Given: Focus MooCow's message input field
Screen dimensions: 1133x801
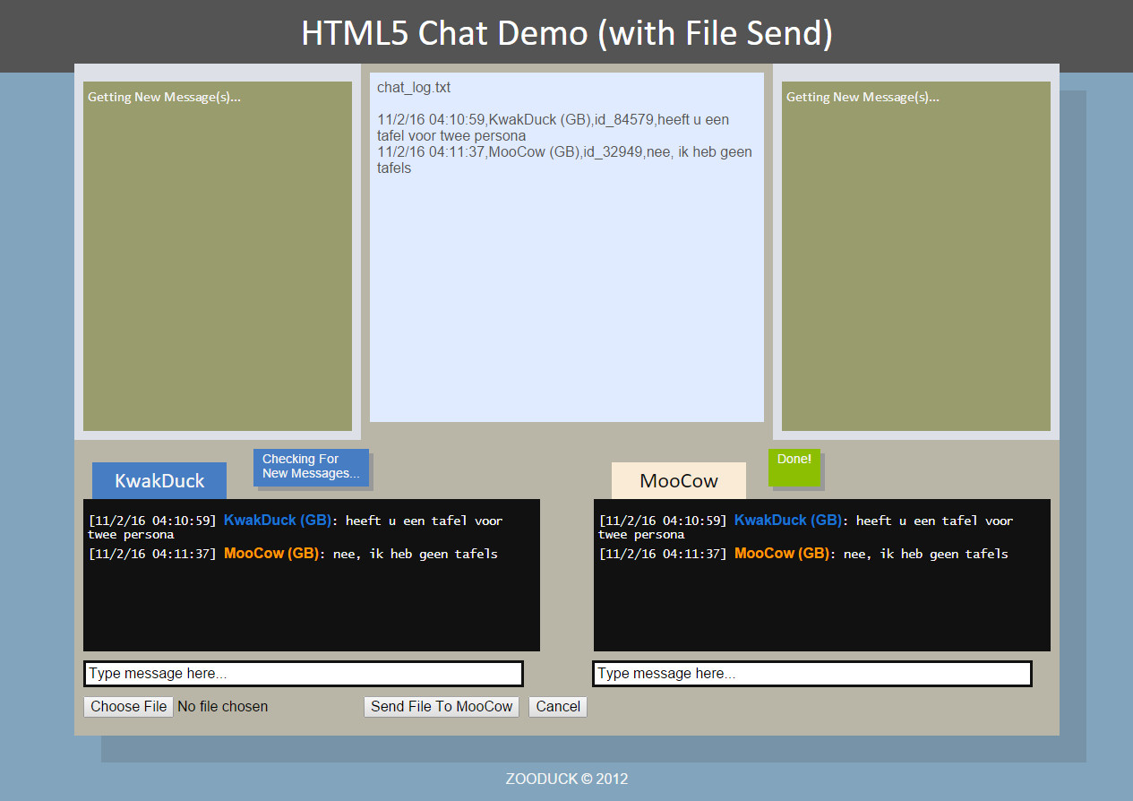Looking at the screenshot, I should click(812, 674).
